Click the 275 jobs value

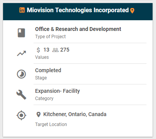65,50
